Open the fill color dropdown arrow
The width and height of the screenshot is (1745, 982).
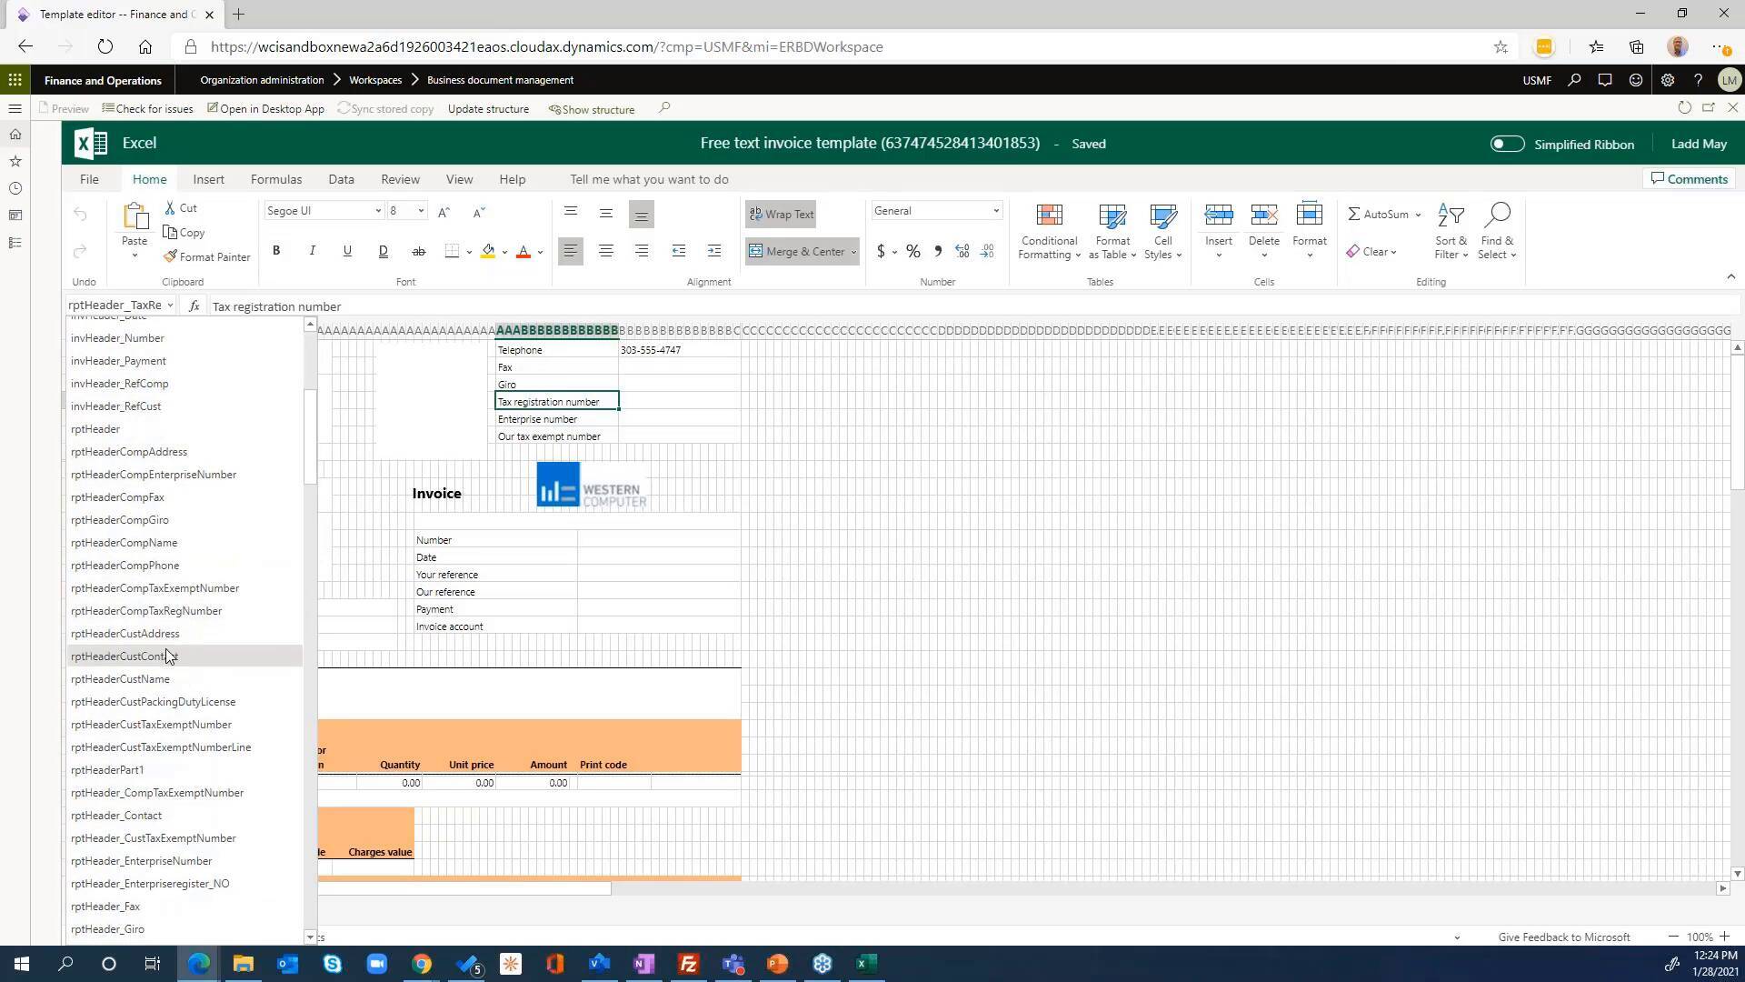504,251
